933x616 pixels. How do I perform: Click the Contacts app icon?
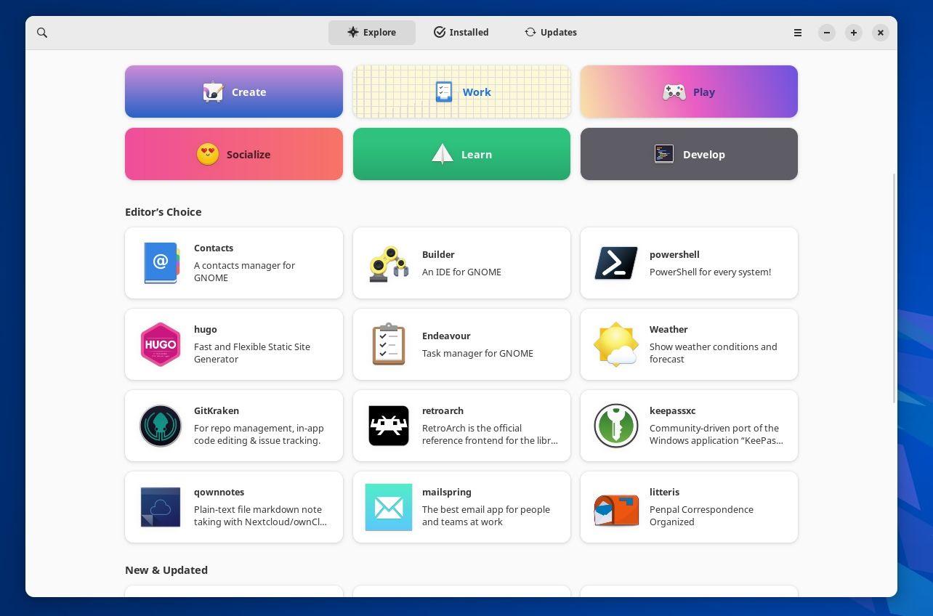coord(160,263)
